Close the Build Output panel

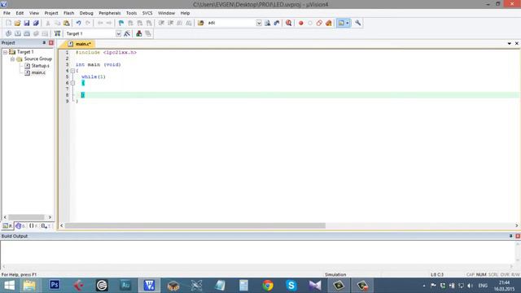tap(518, 236)
